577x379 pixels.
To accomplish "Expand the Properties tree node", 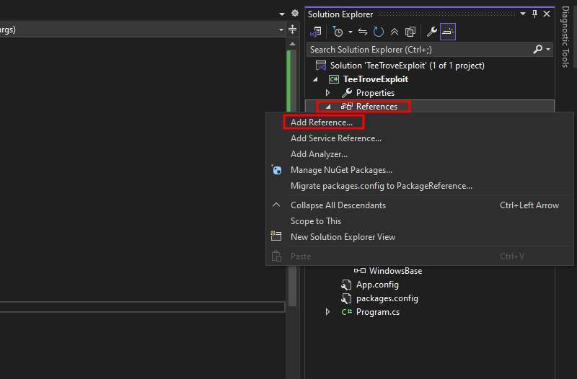I will pos(327,93).
